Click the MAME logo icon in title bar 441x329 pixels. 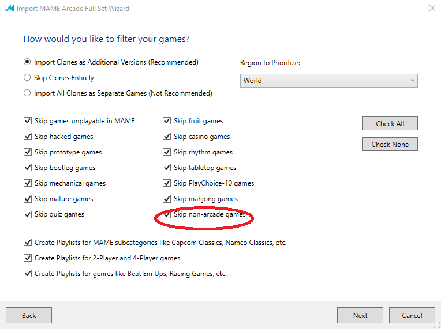pyautogui.click(x=10, y=8)
